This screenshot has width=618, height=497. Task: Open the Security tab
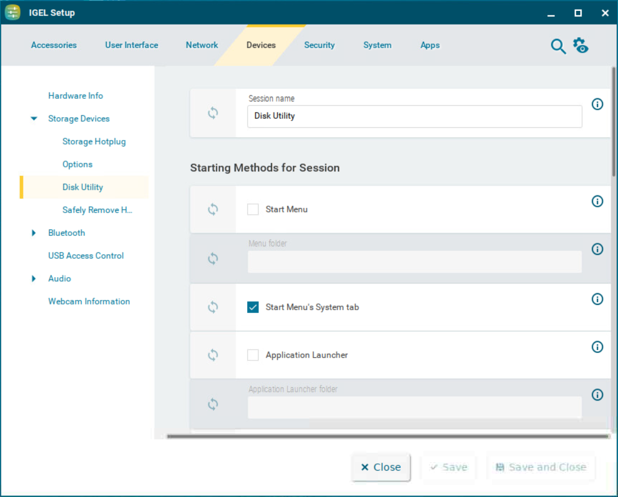click(319, 45)
